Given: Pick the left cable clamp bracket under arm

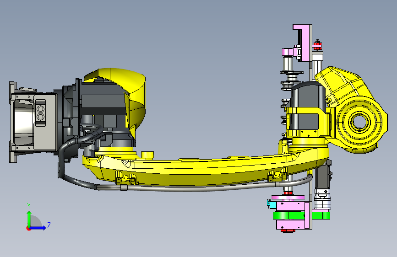Looking at the screenshot, I should tap(126, 177).
